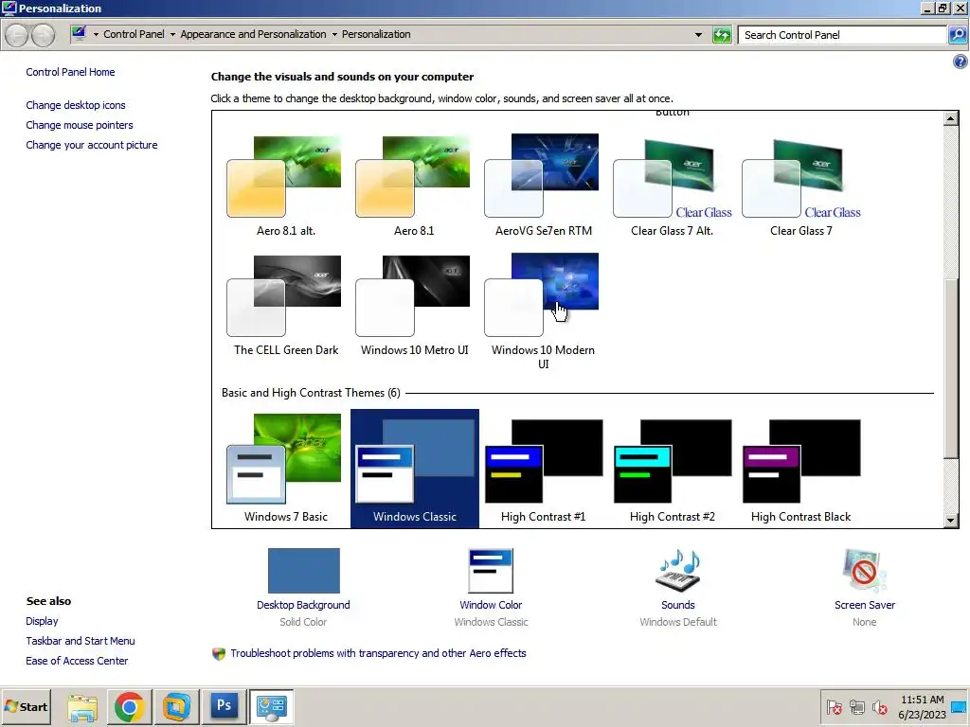970x727 pixels.
Task: Click the theme list scroll down arrow
Action: (951, 521)
